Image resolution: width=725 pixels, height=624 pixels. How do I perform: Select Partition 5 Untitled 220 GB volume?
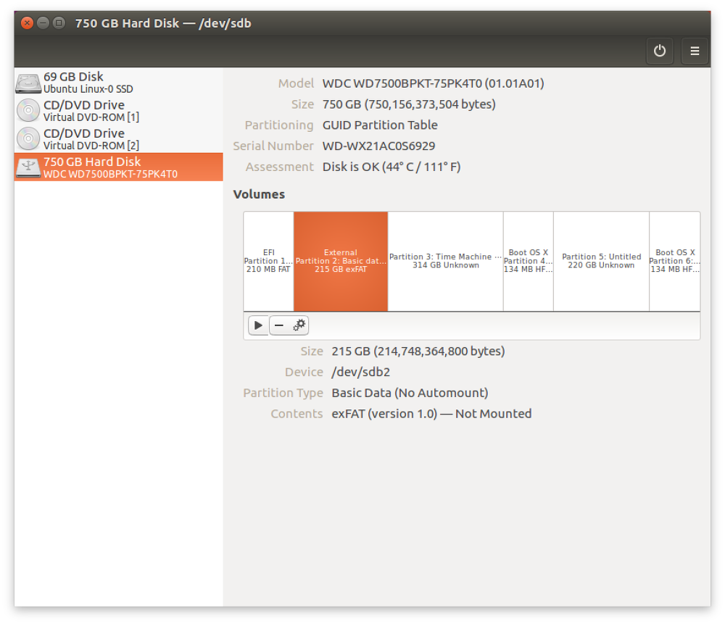(601, 261)
